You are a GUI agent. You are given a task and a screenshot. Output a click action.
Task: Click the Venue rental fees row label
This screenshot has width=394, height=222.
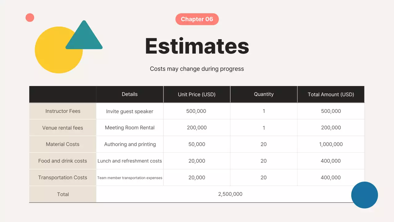pos(63,128)
